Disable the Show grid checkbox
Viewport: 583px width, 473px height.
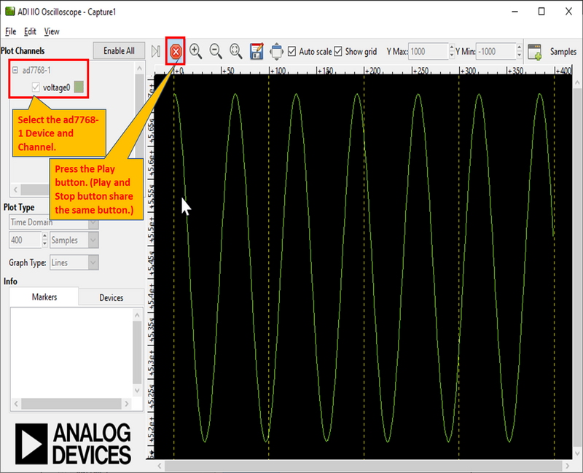pos(338,52)
